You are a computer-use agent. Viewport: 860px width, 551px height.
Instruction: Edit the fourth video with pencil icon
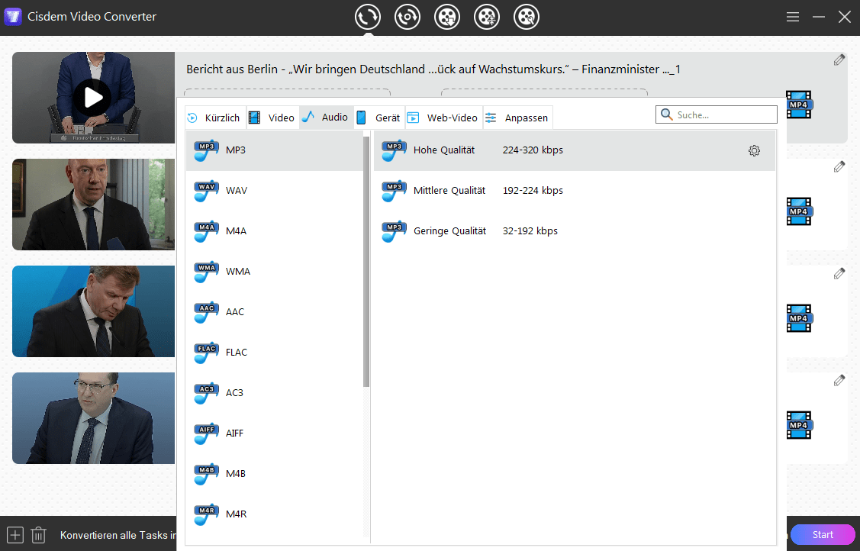839,381
